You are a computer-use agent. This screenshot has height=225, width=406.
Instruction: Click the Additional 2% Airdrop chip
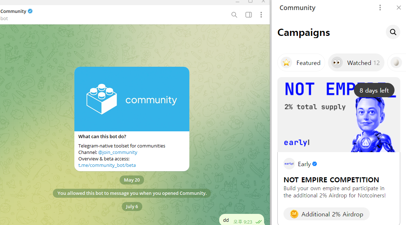click(327, 214)
